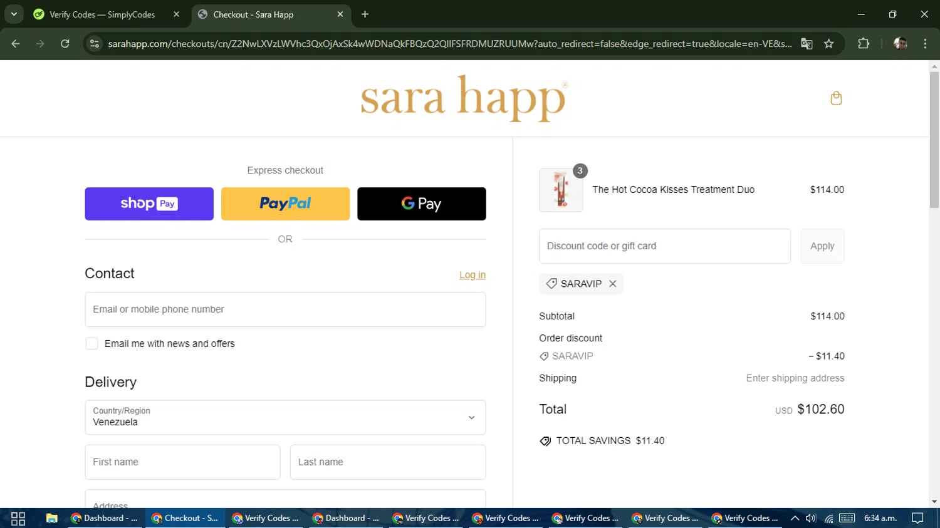Screen dimensions: 940x528
Task: Open the tab search dropdown arrow
Action: [x=14, y=14]
